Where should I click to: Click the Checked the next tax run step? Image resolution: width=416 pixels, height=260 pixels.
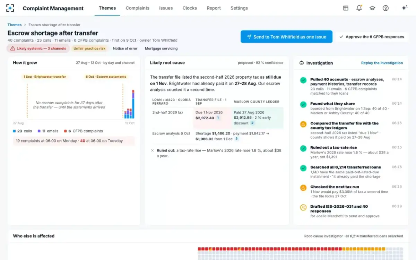334,187
